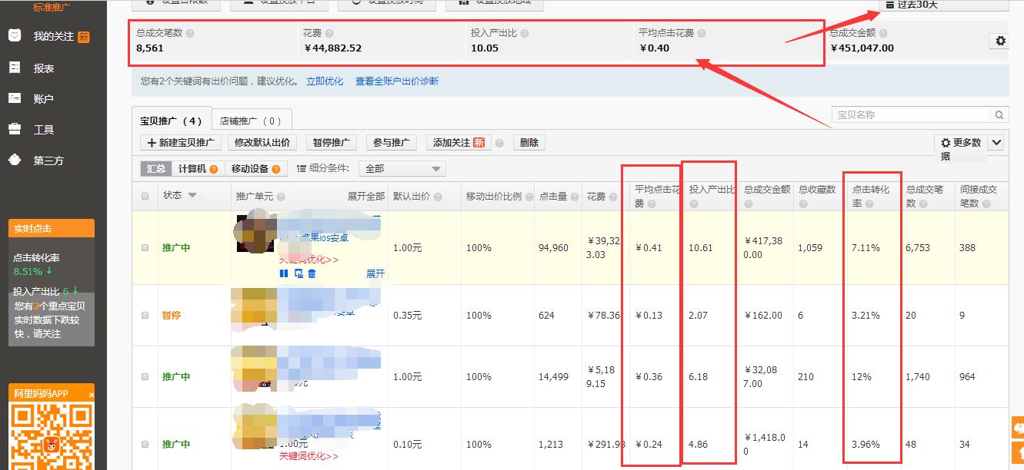This screenshot has width=1024, height=470.
Task: Open column settings via gear icon near 总成交金额
Action: point(999,42)
